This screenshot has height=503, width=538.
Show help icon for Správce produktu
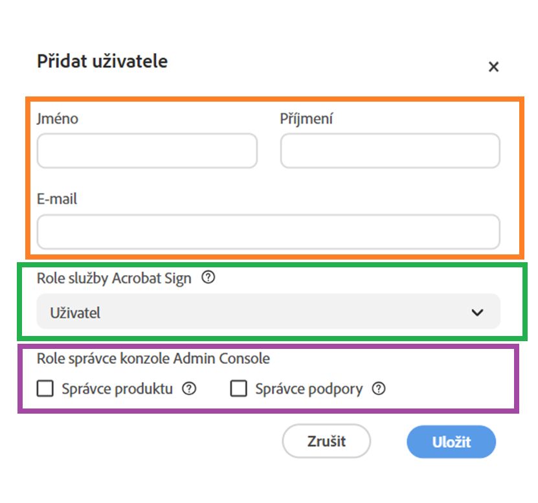189,389
